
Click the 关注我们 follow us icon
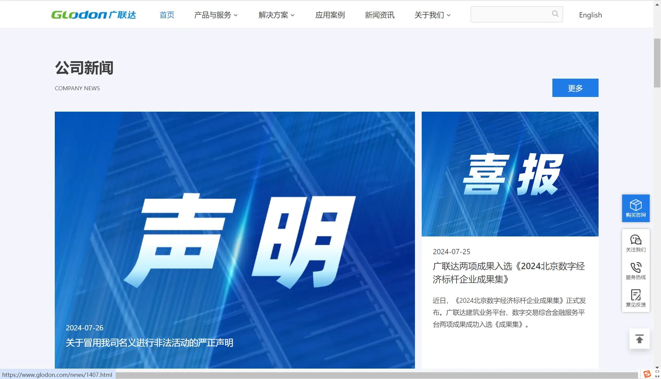(x=635, y=243)
